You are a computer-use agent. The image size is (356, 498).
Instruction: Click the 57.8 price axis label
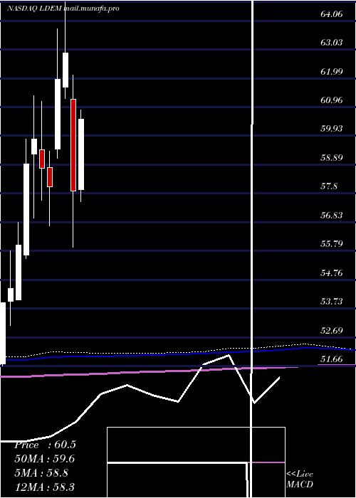click(329, 186)
